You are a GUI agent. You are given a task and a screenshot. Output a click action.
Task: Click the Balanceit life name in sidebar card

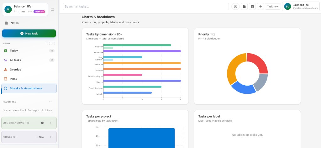(x=23, y=7)
